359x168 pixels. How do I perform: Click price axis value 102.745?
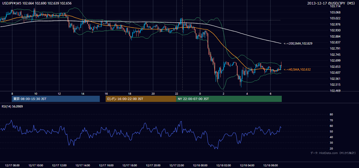[x=335, y=55]
